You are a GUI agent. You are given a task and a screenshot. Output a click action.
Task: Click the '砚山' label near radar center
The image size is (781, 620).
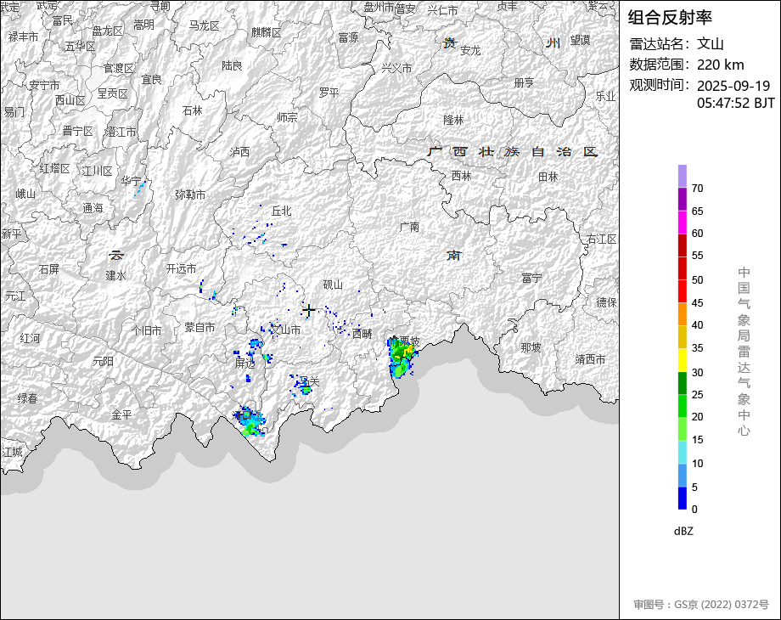point(334,285)
